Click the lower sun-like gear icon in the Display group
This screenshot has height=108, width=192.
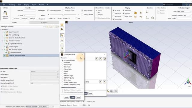tap(135, 17)
